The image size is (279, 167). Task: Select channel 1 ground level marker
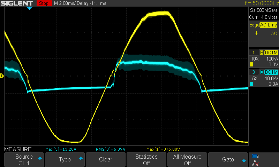(x=2, y=76)
